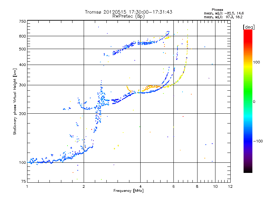Click the "[deg]" unit label
This screenshot has height=203, width=271.
tap(249, 27)
